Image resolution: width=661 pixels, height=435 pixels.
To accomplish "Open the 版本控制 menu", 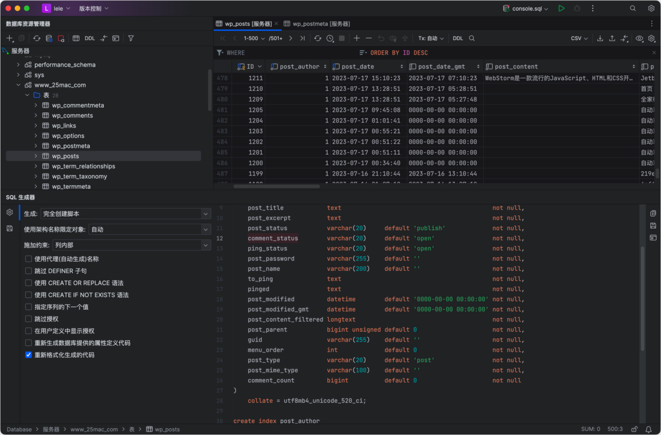I will tap(94, 8).
